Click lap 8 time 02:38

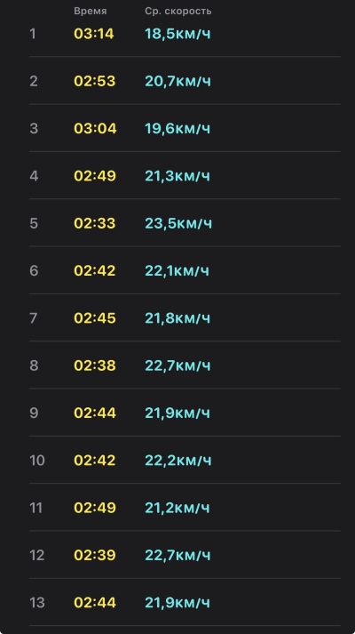pos(95,365)
